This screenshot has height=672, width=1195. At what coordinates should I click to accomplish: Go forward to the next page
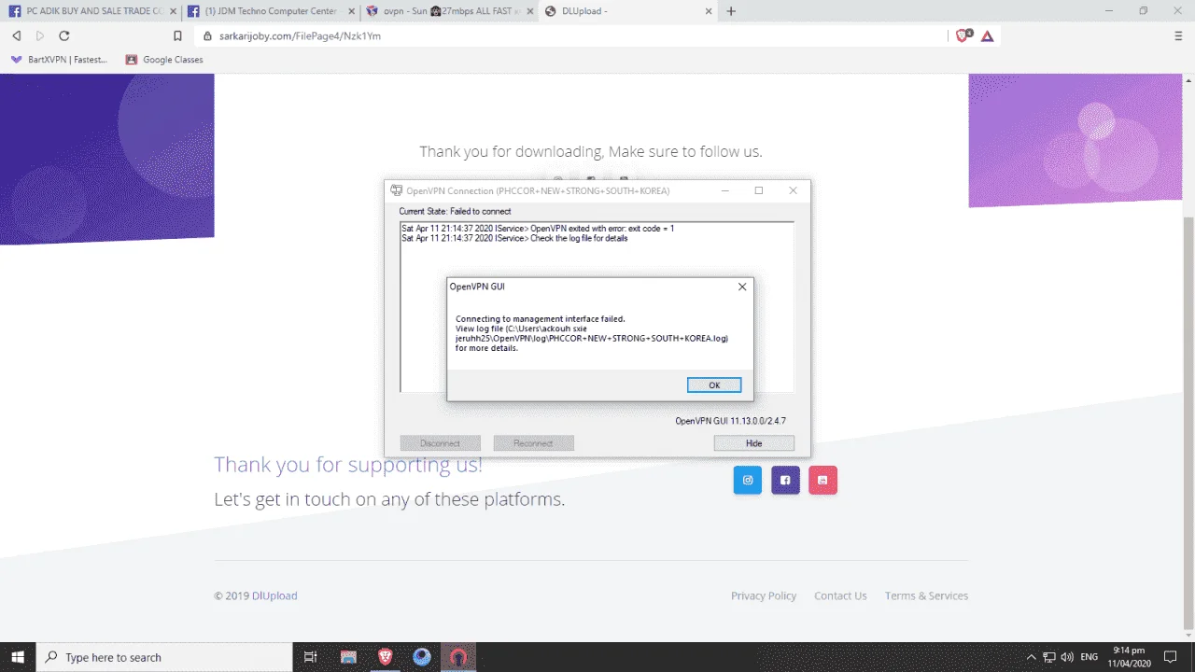pyautogui.click(x=39, y=35)
